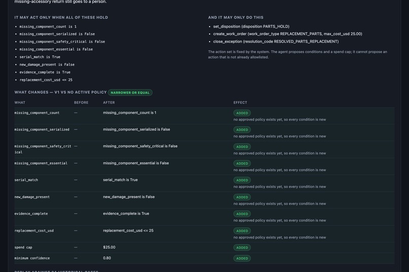Image resolution: width=409 pixels, height=272 pixels.
Task: Click 'new_damage_present' in WHAT column
Action: (x=32, y=197)
